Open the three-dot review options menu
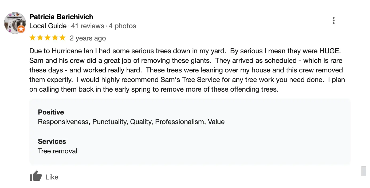This screenshot has width=370, height=188. [334, 21]
